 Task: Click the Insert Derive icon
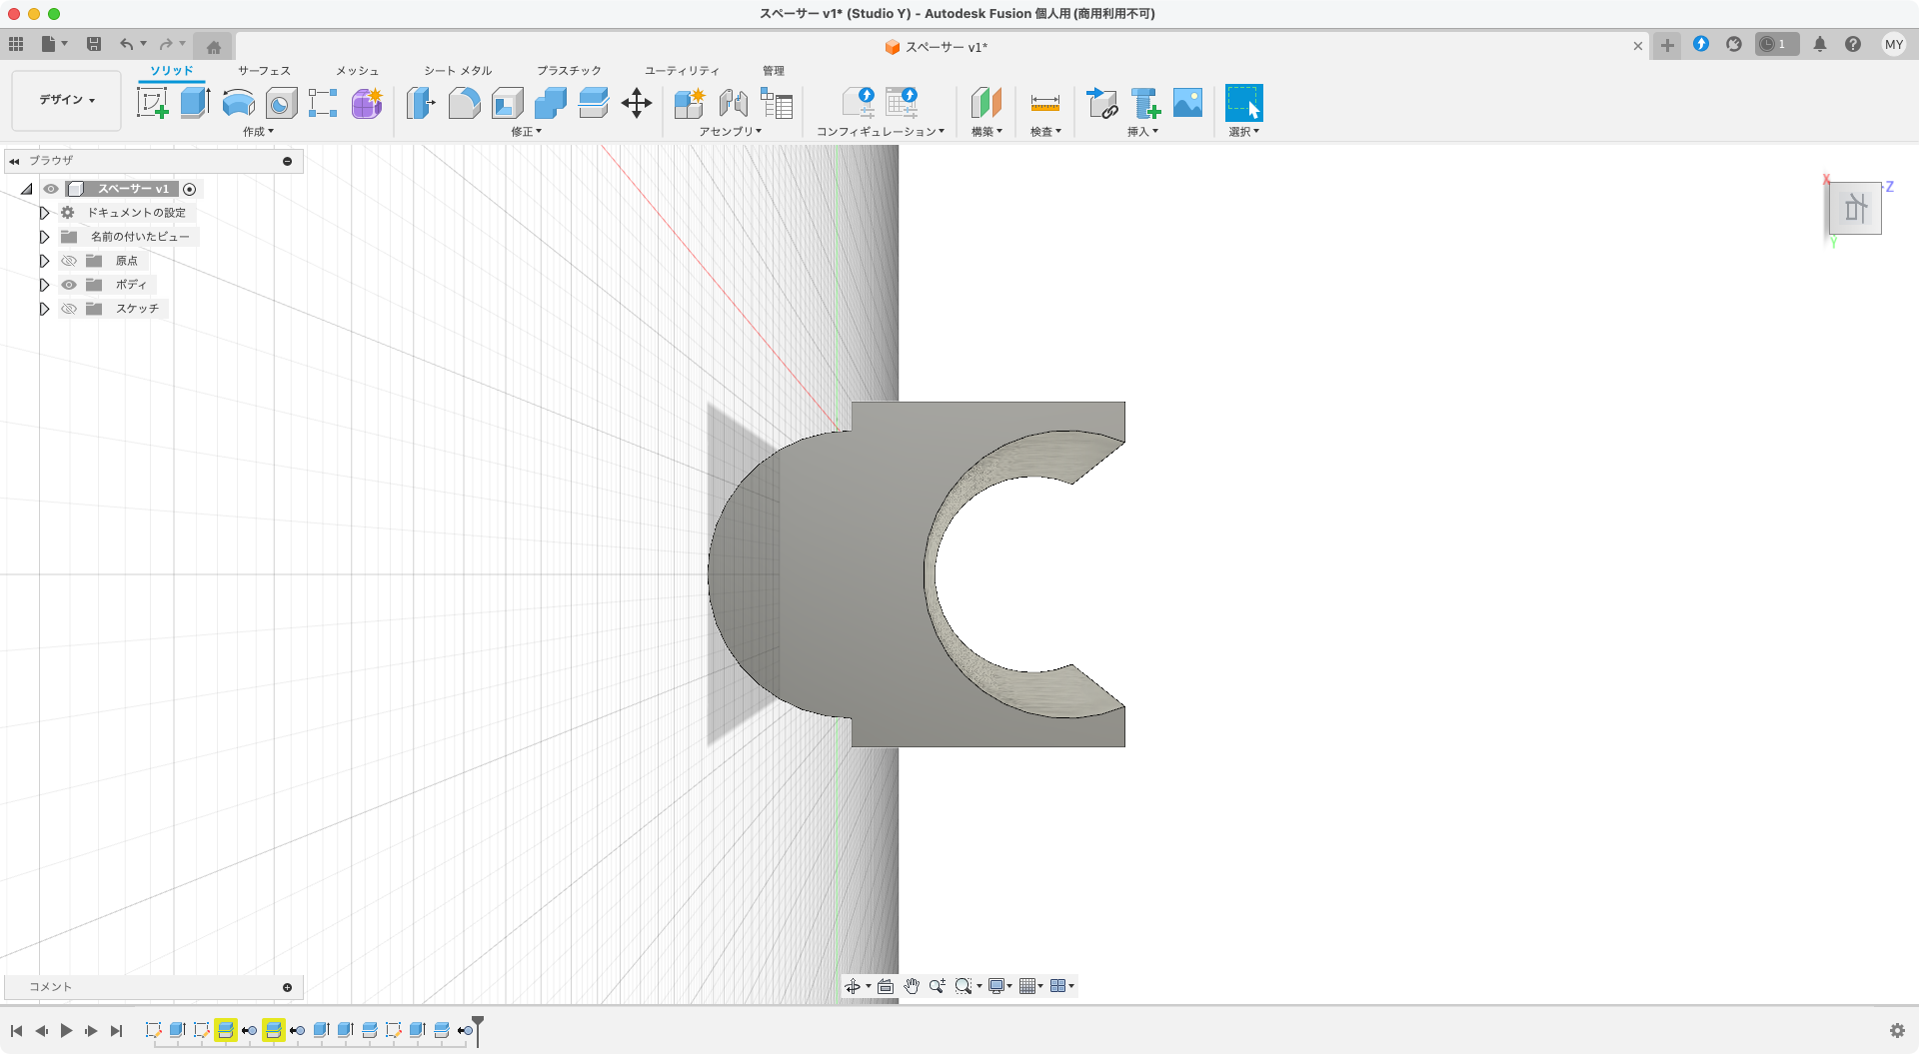(x=1101, y=103)
